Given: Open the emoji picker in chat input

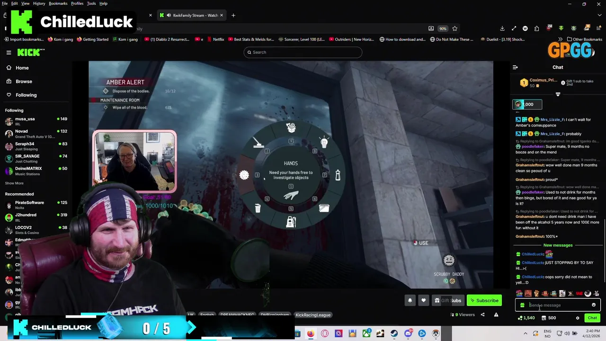Looking at the screenshot, I should (594, 305).
